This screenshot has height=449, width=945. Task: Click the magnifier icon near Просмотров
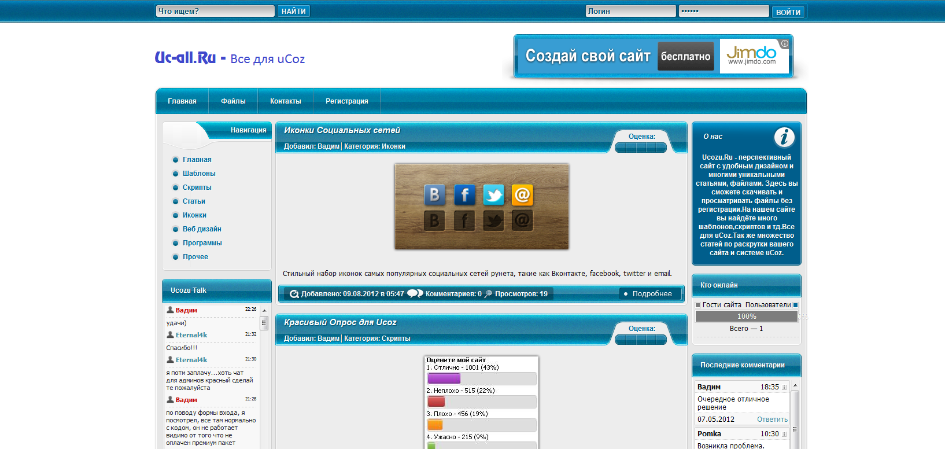tap(488, 294)
